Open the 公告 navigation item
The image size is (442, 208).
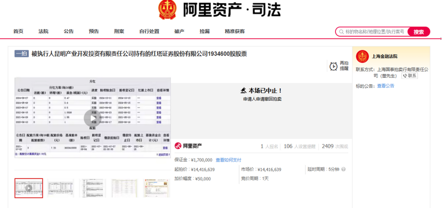click(69, 31)
